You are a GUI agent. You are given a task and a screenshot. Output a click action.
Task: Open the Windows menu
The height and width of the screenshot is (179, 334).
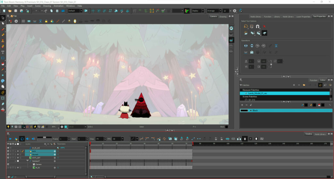tap(70, 6)
